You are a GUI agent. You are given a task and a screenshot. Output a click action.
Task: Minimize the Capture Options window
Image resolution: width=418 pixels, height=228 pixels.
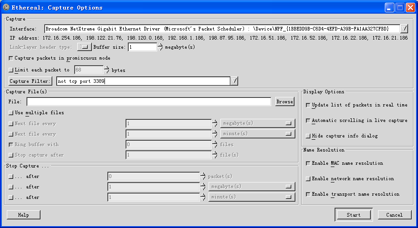pos(389,7)
